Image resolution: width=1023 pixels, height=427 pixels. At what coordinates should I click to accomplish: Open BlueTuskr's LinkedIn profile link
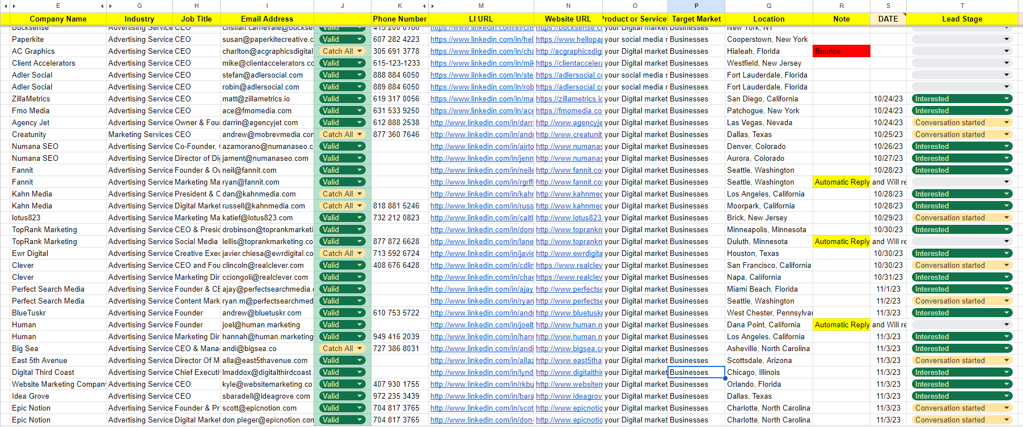tap(482, 313)
